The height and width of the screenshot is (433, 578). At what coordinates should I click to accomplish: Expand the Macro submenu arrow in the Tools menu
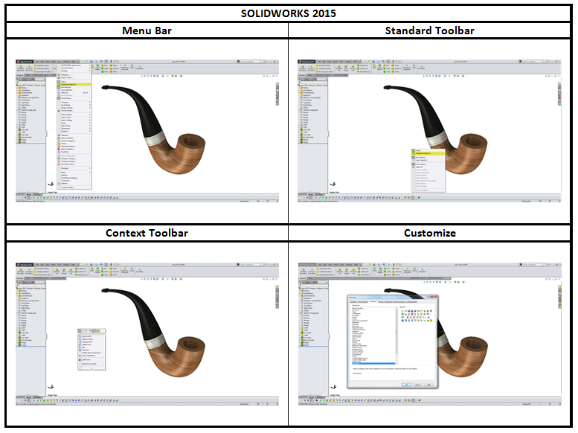click(89, 173)
